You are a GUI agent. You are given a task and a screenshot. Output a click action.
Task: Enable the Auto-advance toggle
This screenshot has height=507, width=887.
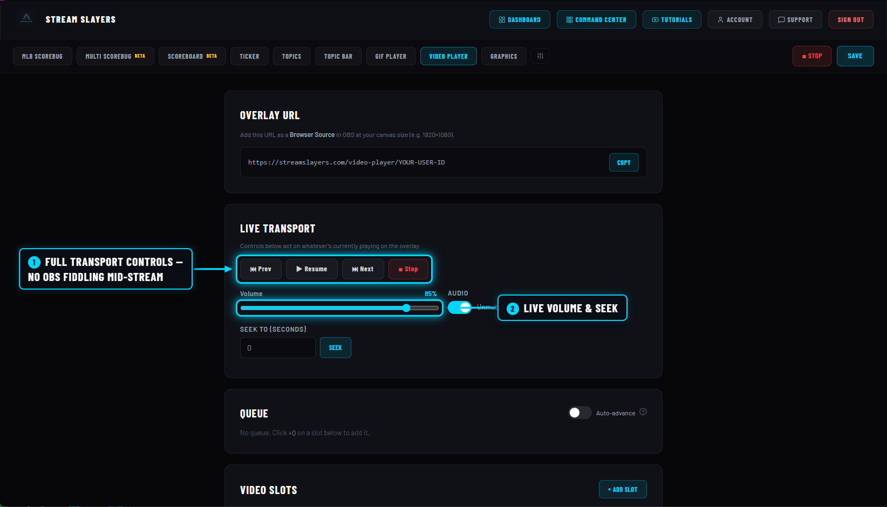coord(580,413)
